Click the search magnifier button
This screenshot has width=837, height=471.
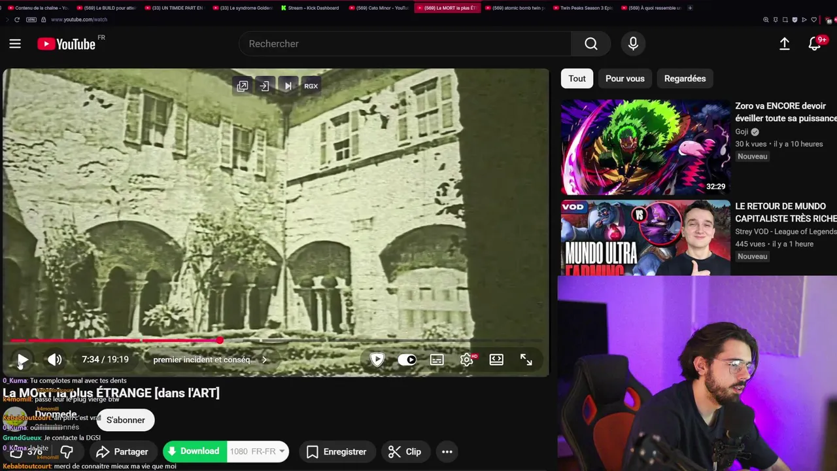click(x=591, y=44)
